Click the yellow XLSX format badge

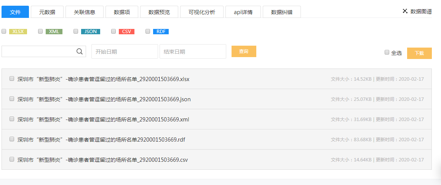[x=18, y=32]
